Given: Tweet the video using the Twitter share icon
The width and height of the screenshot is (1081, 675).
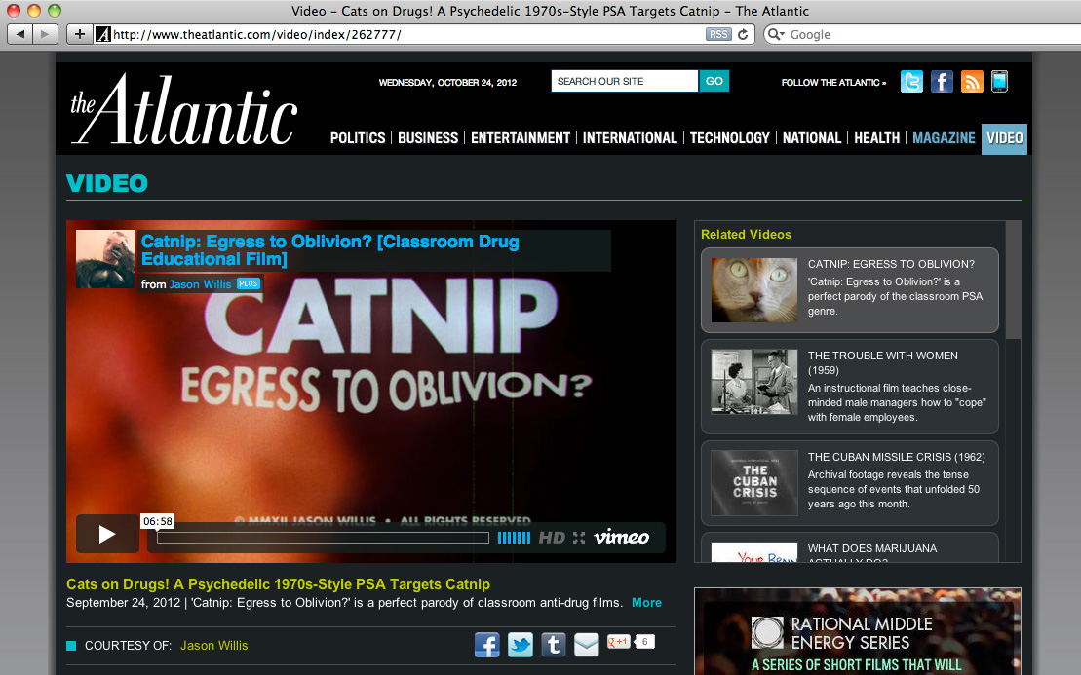Looking at the screenshot, I should click(x=521, y=644).
